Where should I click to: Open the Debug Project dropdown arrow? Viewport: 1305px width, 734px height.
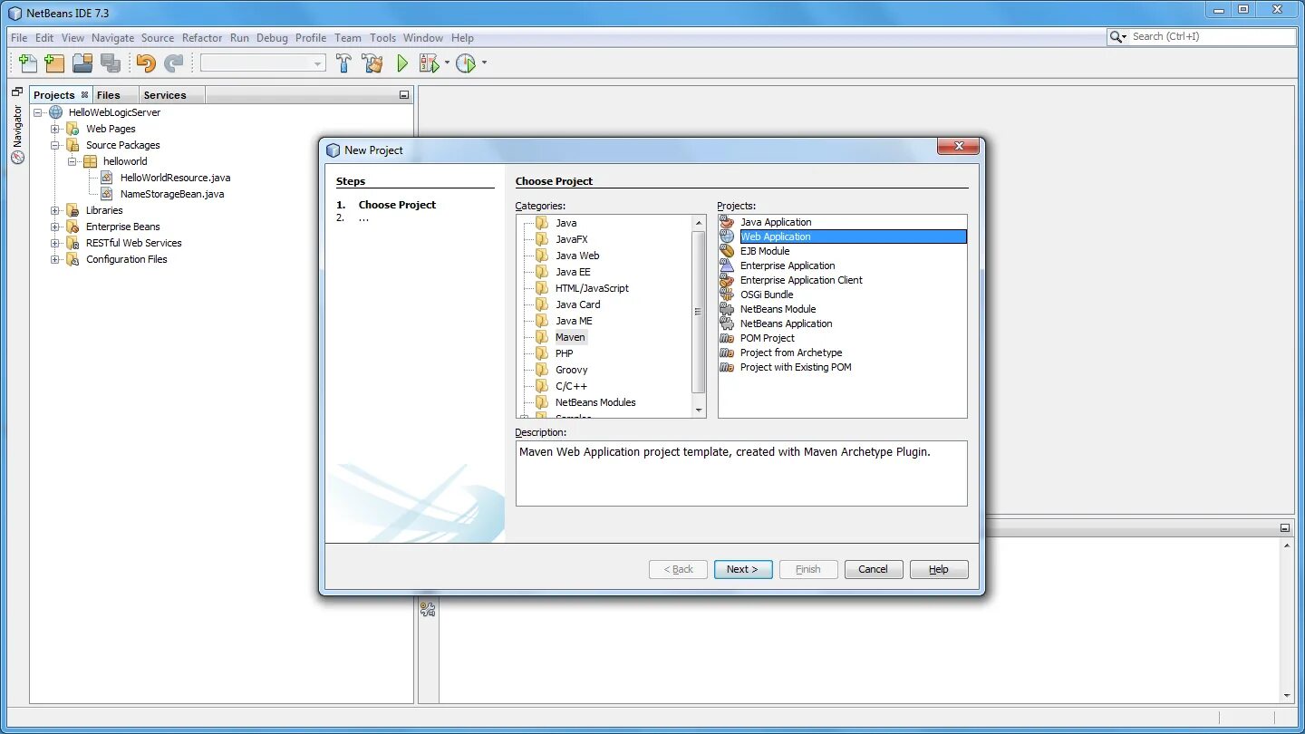point(447,63)
